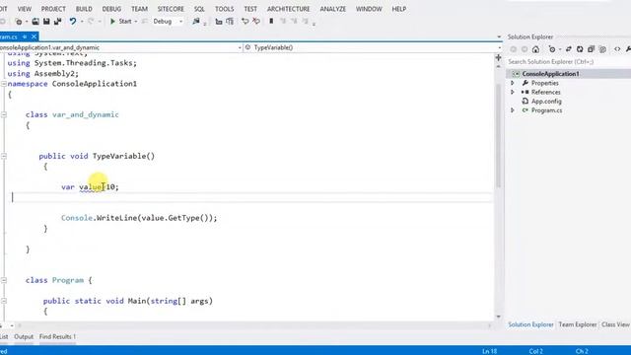
Task: Select App.config in Solution Explorer
Action: [546, 102]
